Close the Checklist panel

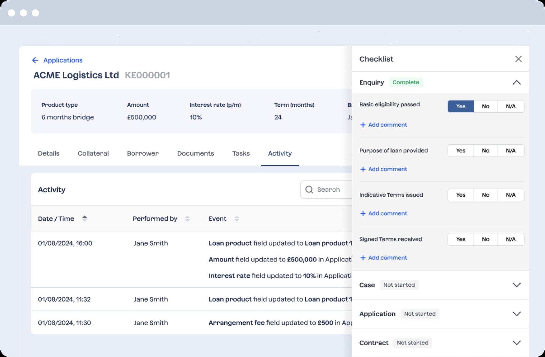(518, 59)
